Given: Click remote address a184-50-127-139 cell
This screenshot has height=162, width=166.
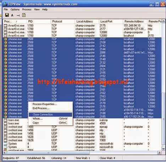Looking at the screenshot, I should tap(135, 29).
